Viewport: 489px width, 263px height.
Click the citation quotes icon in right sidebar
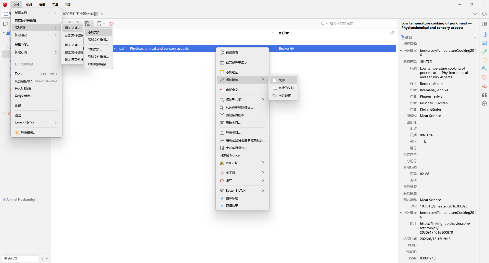pos(484,95)
